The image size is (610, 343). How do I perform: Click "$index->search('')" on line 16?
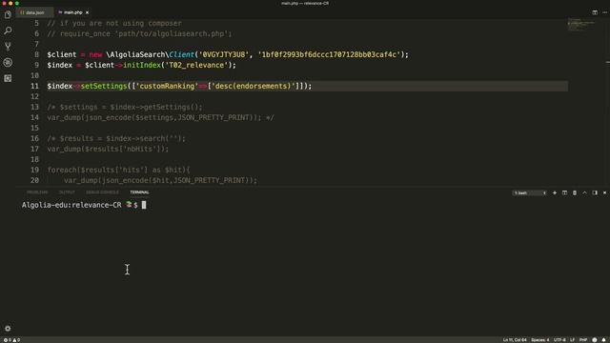[x=144, y=138]
